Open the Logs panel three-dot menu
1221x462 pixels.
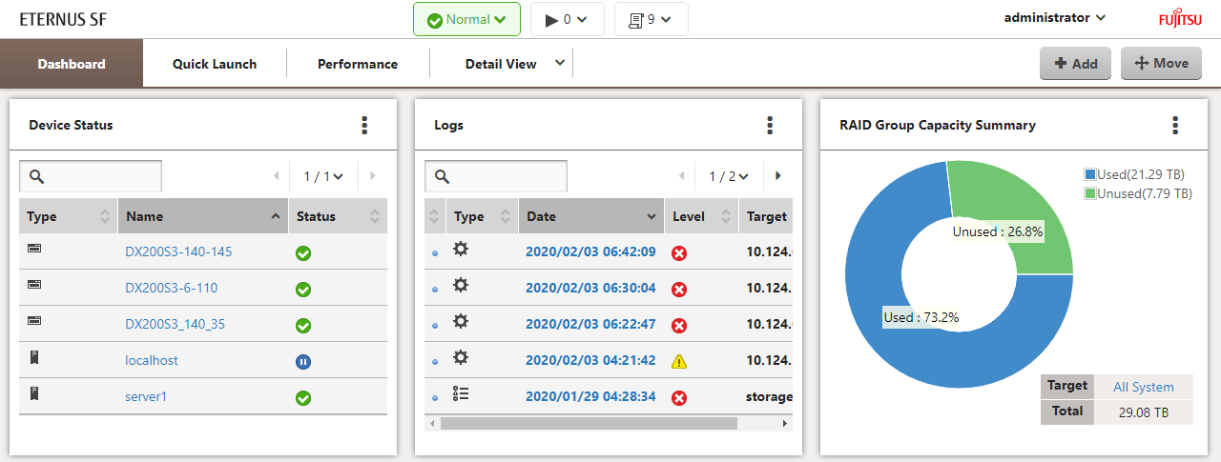[770, 125]
